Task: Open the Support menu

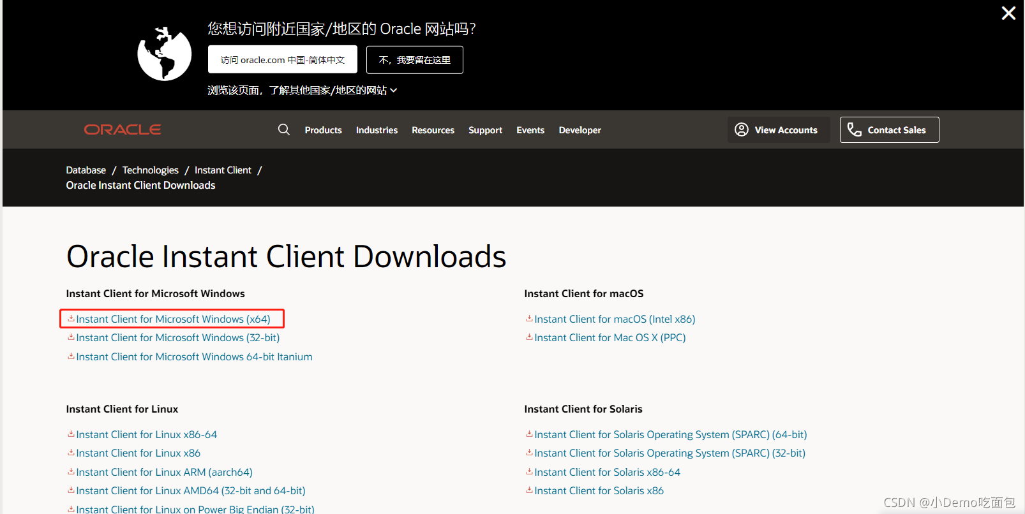Action: click(x=486, y=130)
